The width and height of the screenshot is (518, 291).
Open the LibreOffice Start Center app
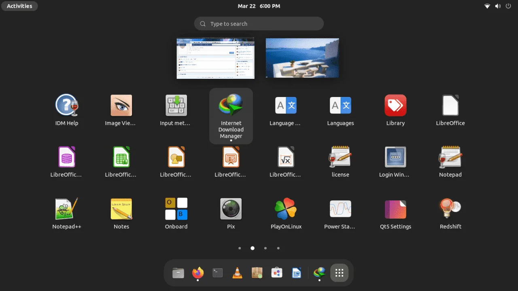(450, 110)
